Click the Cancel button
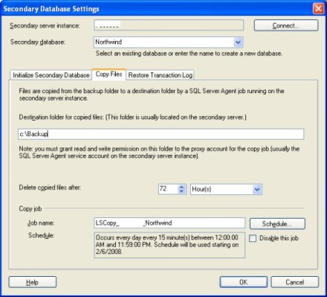This screenshot has width=327, height=297. (x=294, y=282)
